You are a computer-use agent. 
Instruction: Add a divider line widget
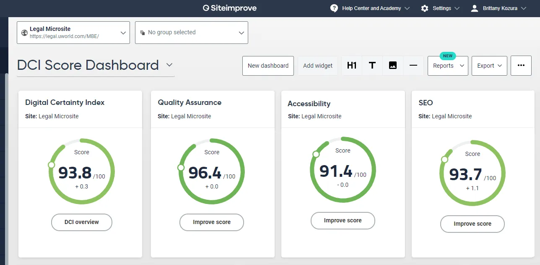tap(413, 66)
